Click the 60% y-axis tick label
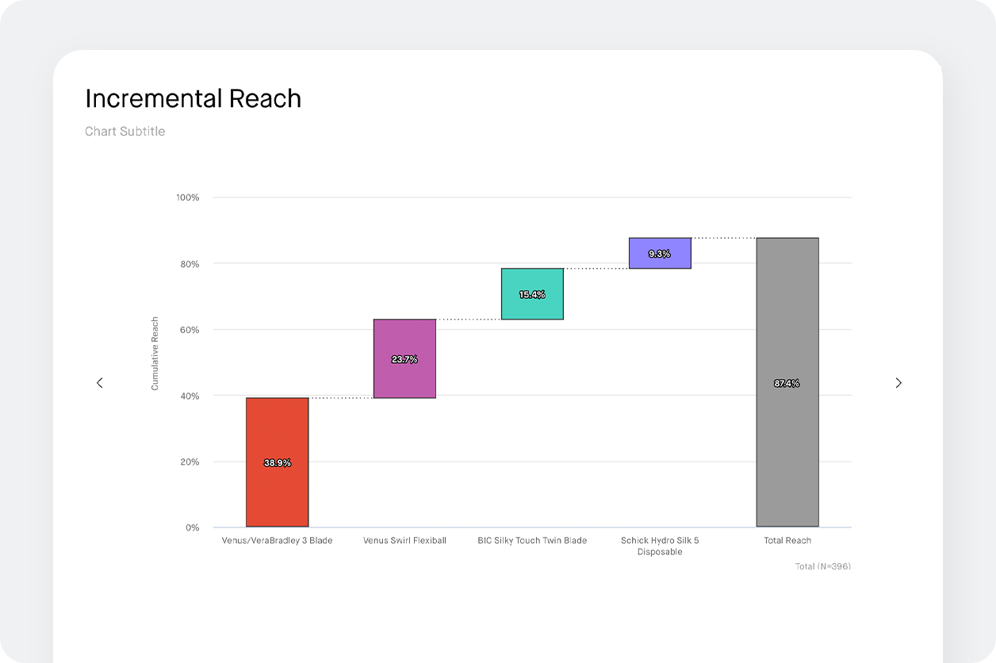This screenshot has width=996, height=663. [x=190, y=329]
